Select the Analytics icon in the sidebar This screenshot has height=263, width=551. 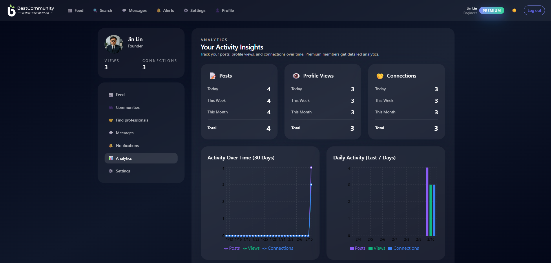pos(110,158)
